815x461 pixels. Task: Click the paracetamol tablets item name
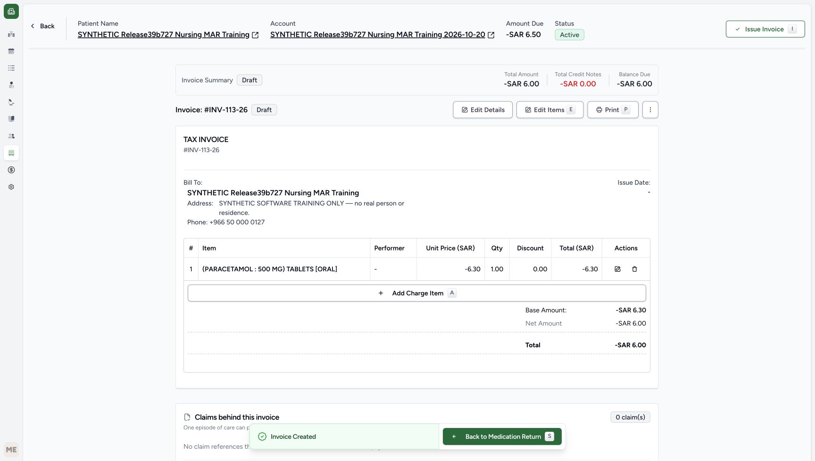pos(270,269)
